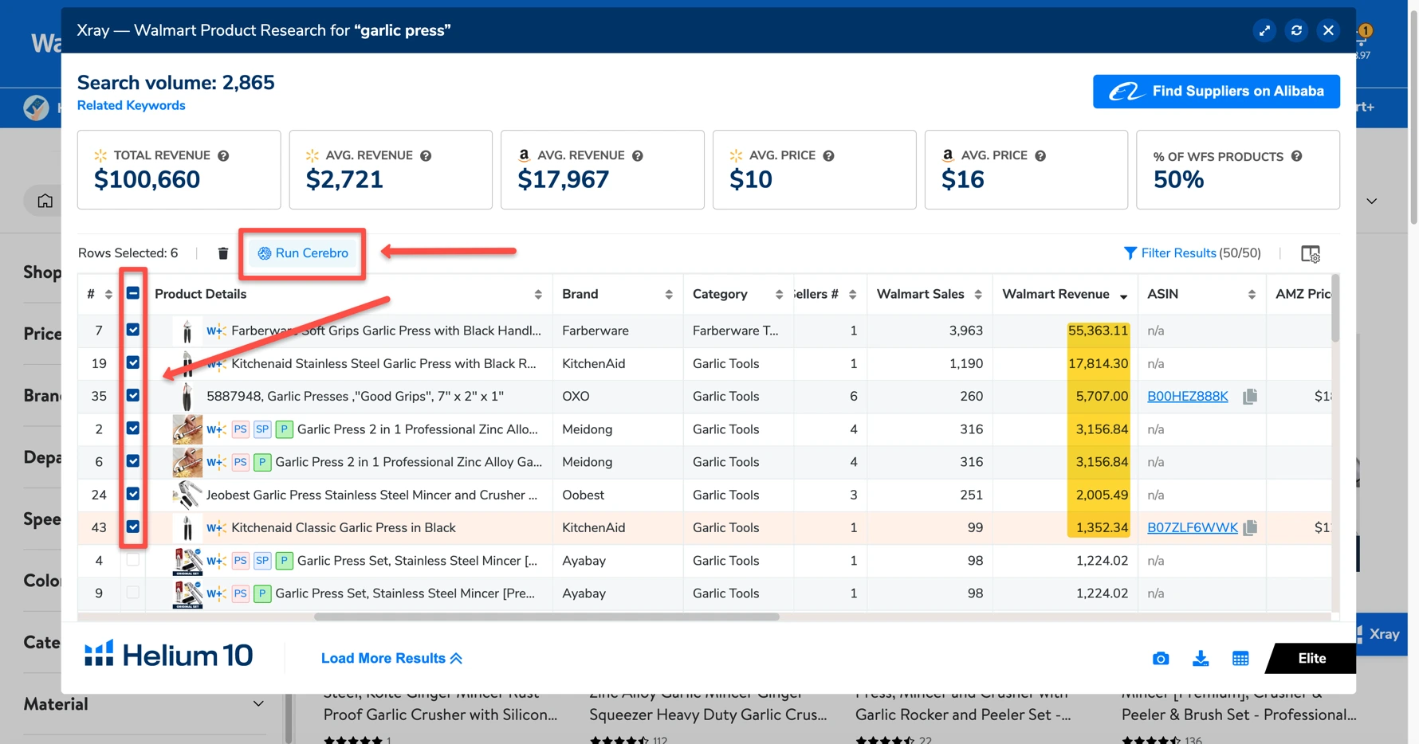Open table view options with the grid icon
The image size is (1419, 744).
pos(1240,658)
